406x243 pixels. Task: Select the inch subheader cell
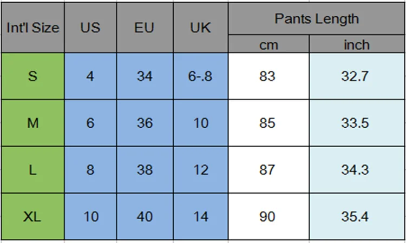pos(357,45)
